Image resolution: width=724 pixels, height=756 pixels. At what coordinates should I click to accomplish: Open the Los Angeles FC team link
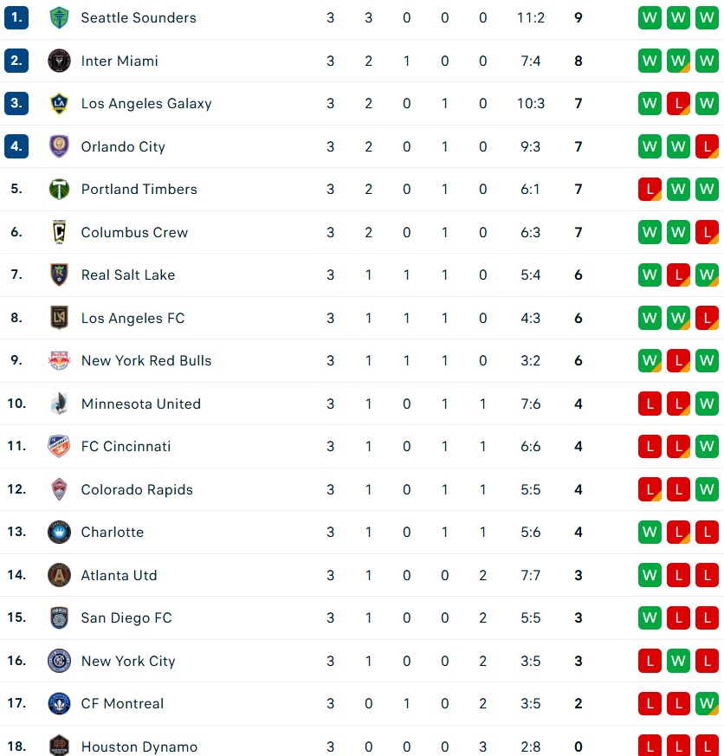(133, 318)
